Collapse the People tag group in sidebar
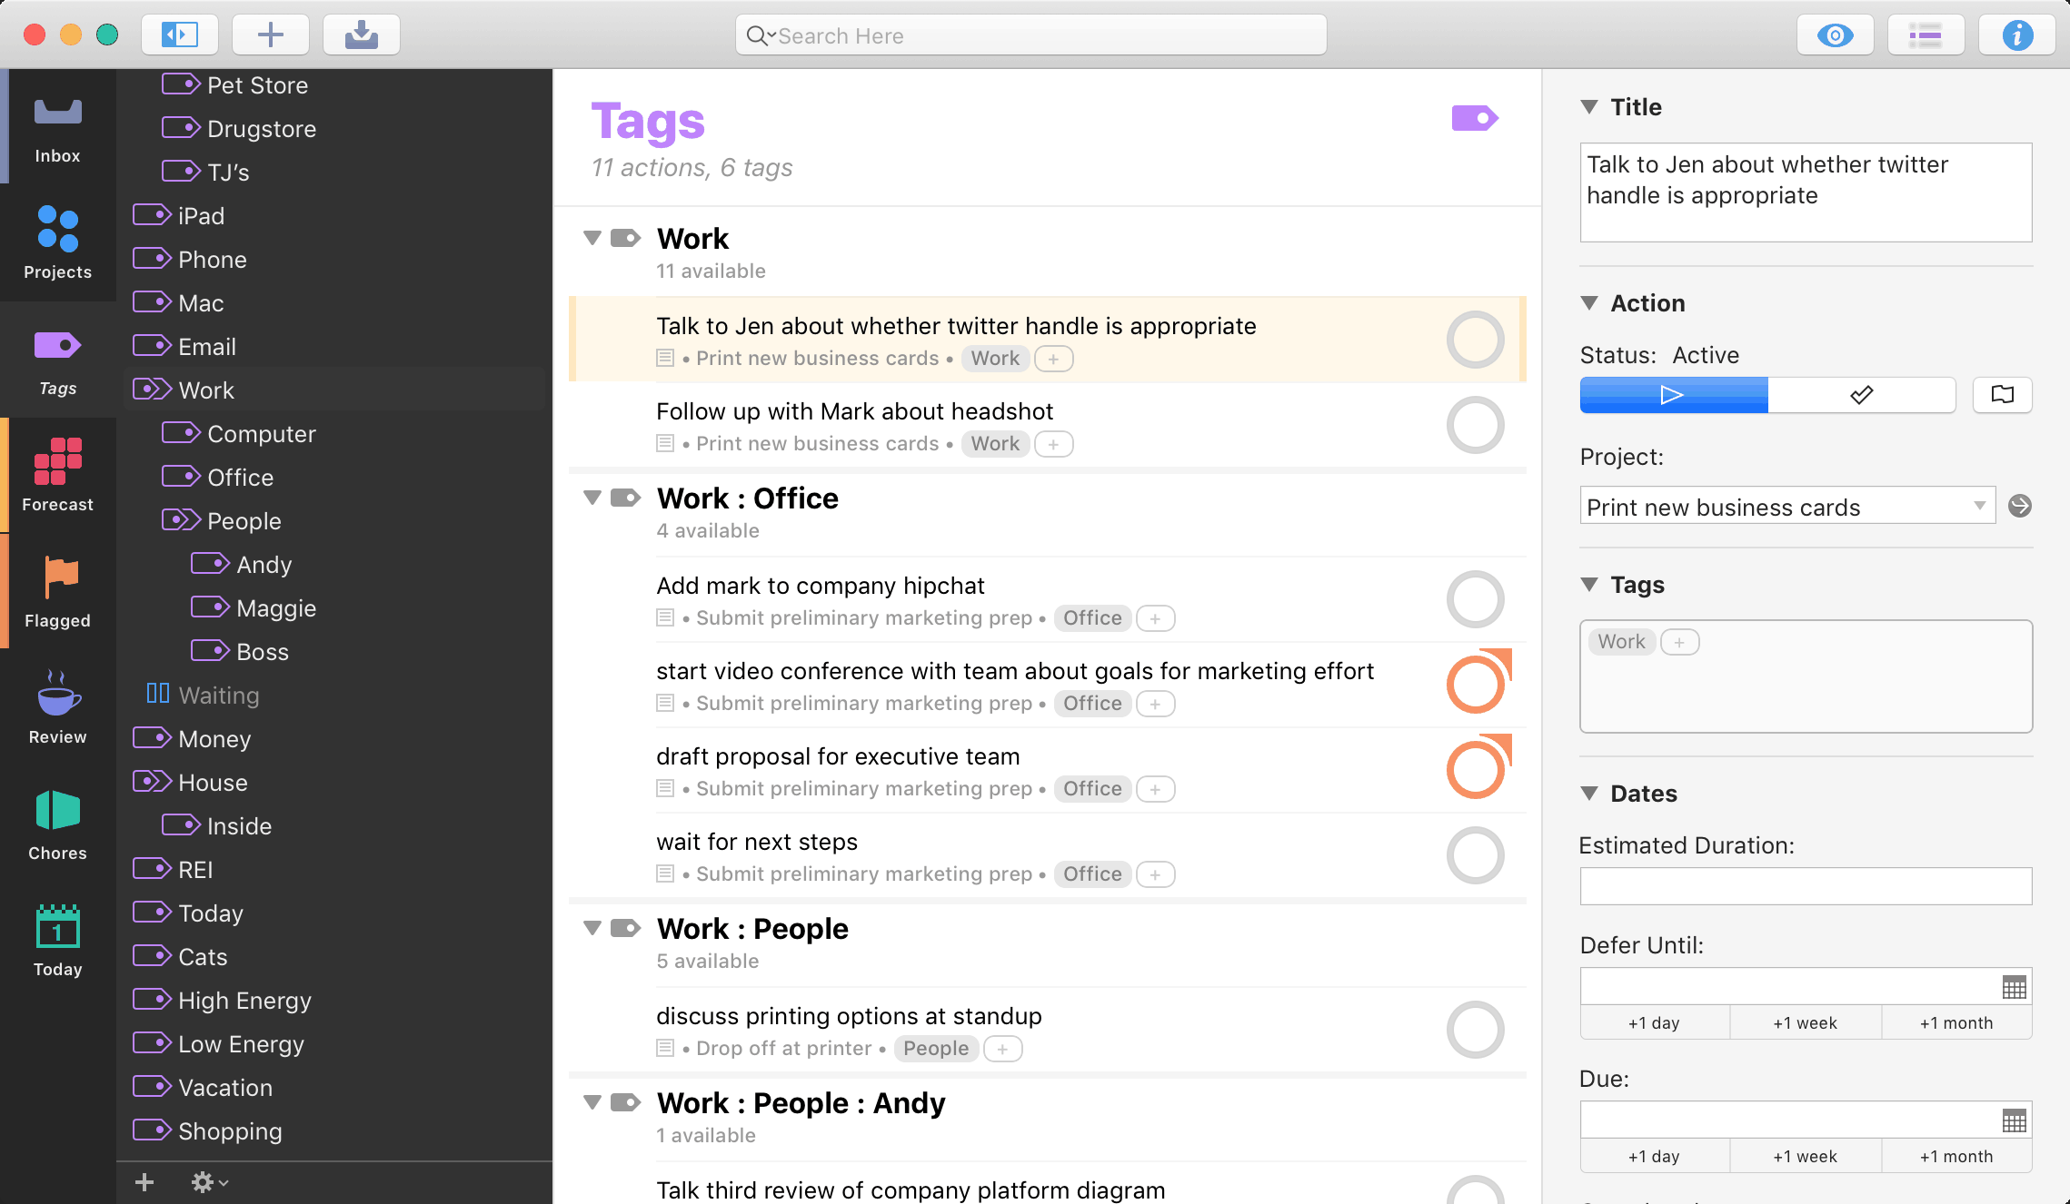The image size is (2070, 1204). pos(142,520)
